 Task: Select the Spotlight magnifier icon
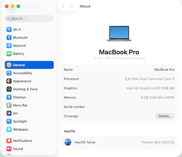coord(9,121)
